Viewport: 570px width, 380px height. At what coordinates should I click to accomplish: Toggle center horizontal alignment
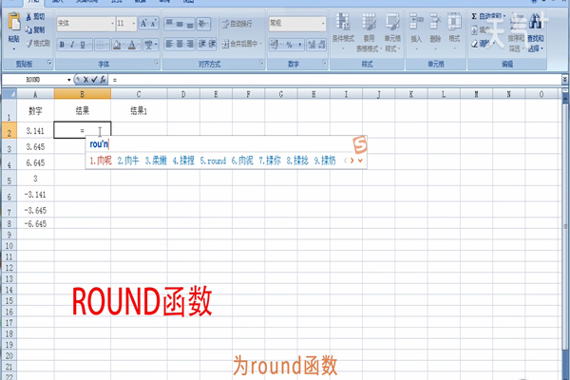click(180, 44)
